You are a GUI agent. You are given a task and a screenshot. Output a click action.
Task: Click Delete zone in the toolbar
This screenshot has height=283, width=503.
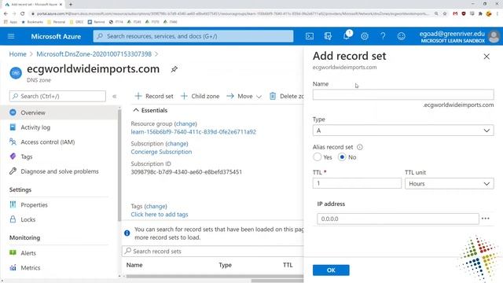point(286,96)
